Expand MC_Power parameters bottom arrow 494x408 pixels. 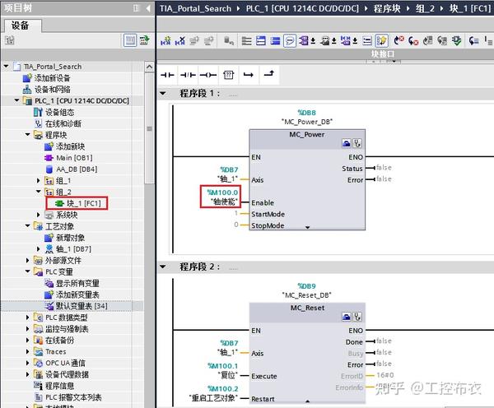[x=307, y=227]
